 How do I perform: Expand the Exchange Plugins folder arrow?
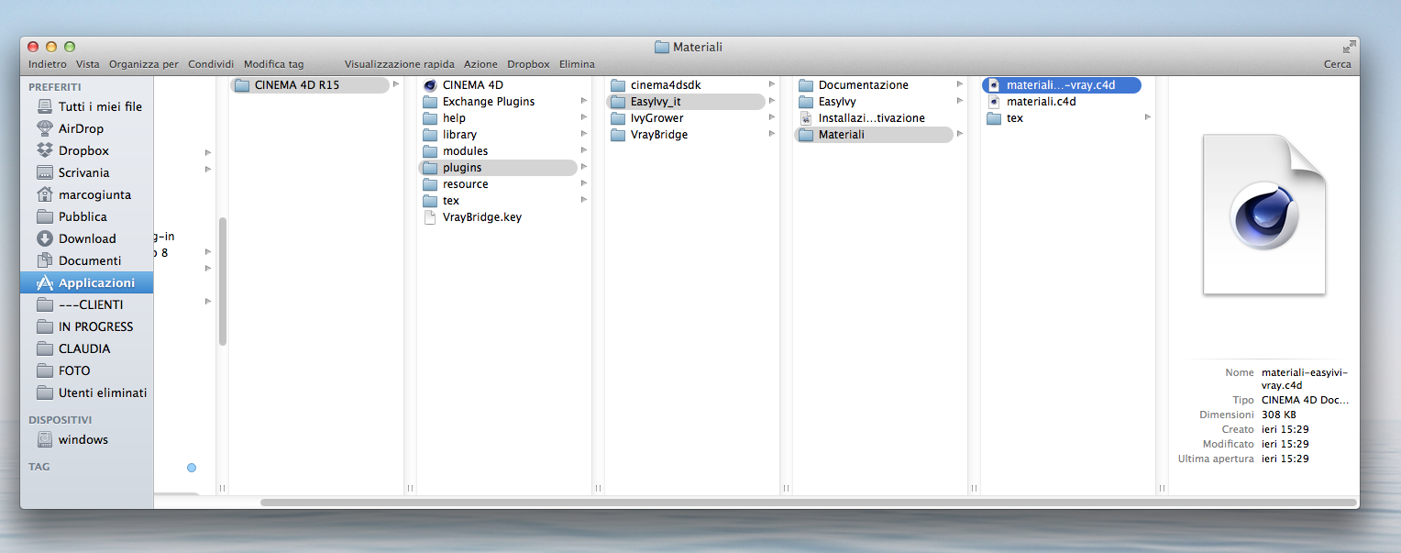584,101
